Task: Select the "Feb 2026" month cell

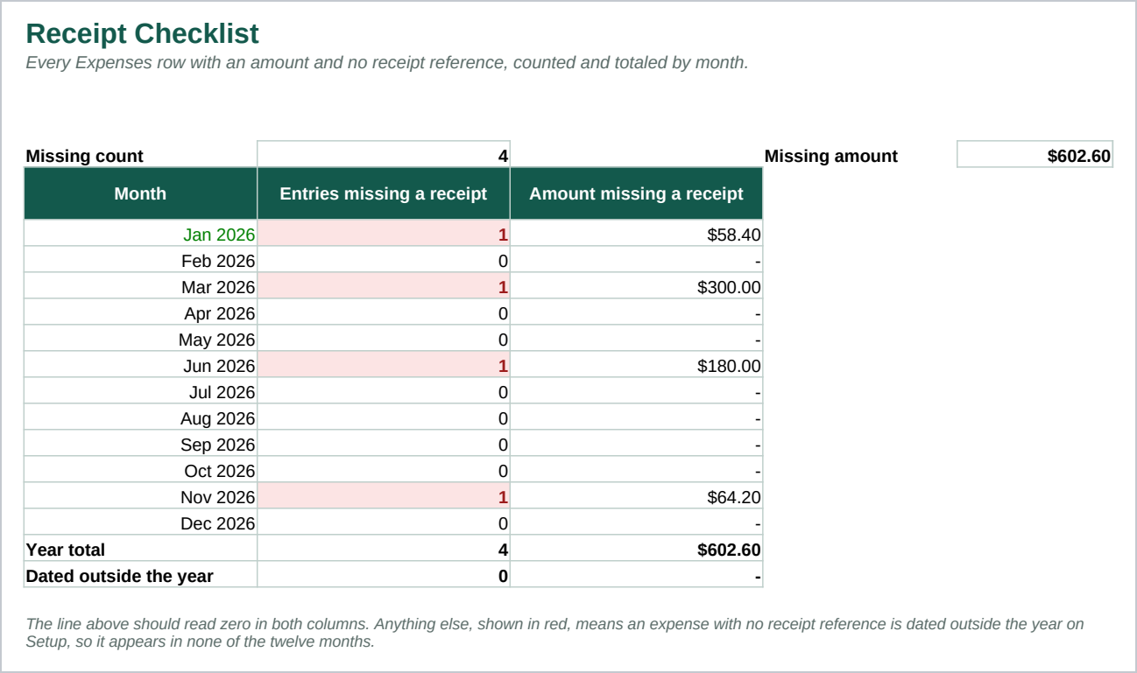Action: (x=140, y=260)
